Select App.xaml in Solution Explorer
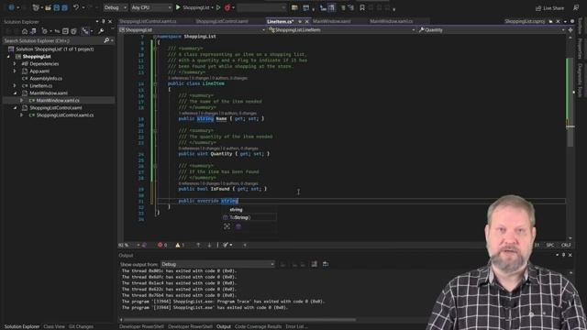587x330 pixels. 39,71
